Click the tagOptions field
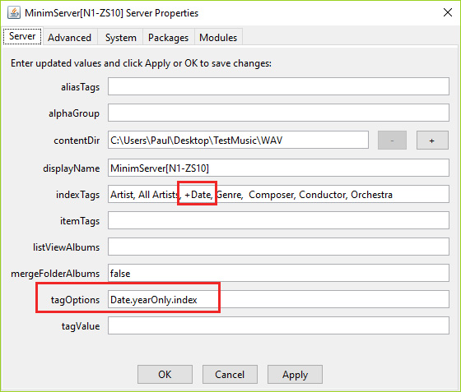This screenshot has height=392, width=461. tap(278, 299)
